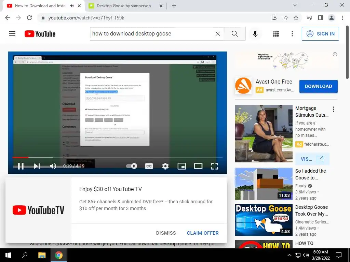View site security lock info
This screenshot has height=262, width=350.
click(x=43, y=18)
